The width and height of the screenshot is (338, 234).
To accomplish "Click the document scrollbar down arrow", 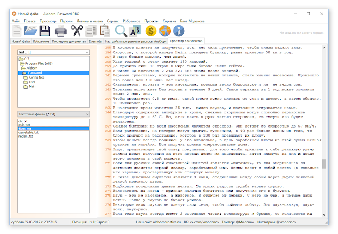I will [x=324, y=214].
